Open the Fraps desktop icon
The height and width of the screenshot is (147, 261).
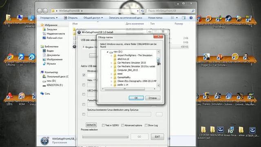point(249,20)
